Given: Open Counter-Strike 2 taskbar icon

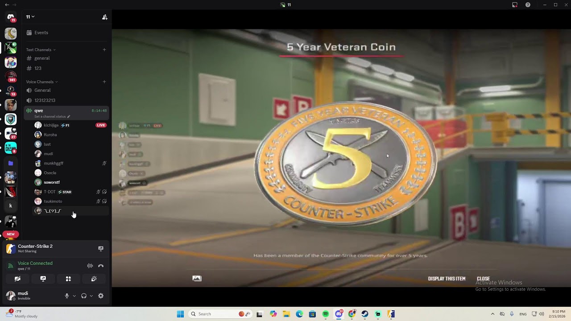Looking at the screenshot, I should [x=391, y=314].
